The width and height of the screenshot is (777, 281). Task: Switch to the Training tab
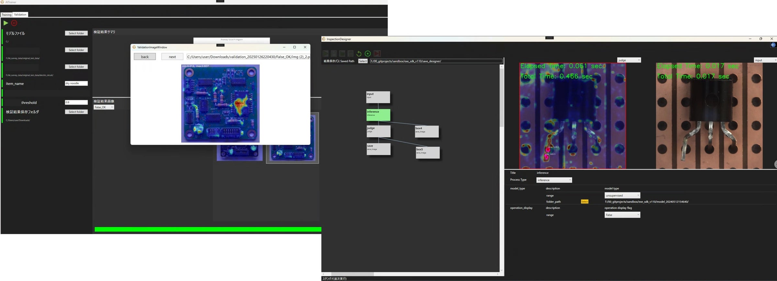pyautogui.click(x=6, y=15)
